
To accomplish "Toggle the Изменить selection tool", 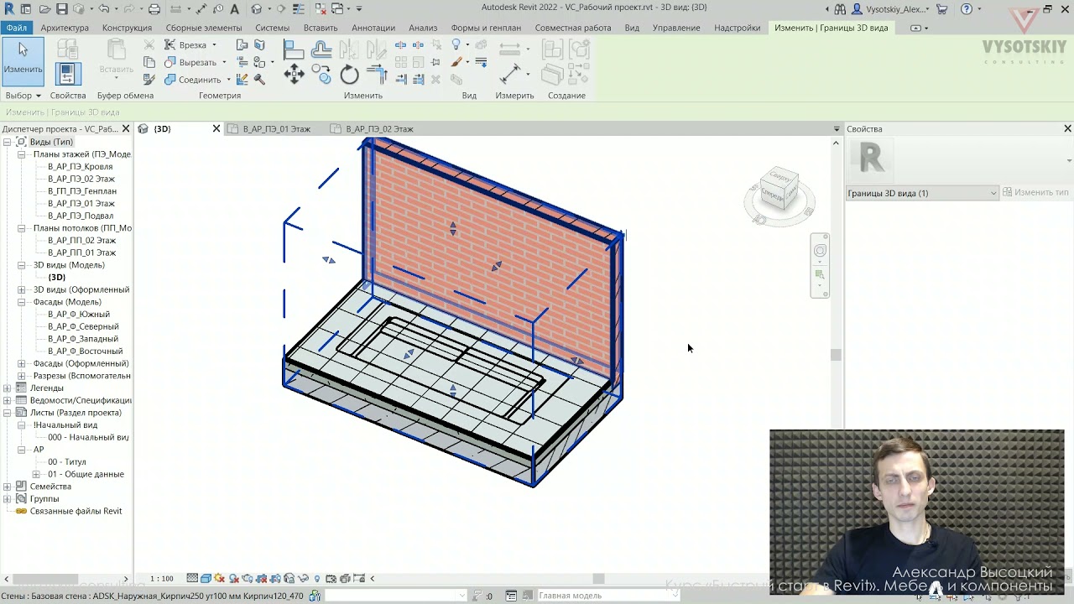I will point(23,61).
